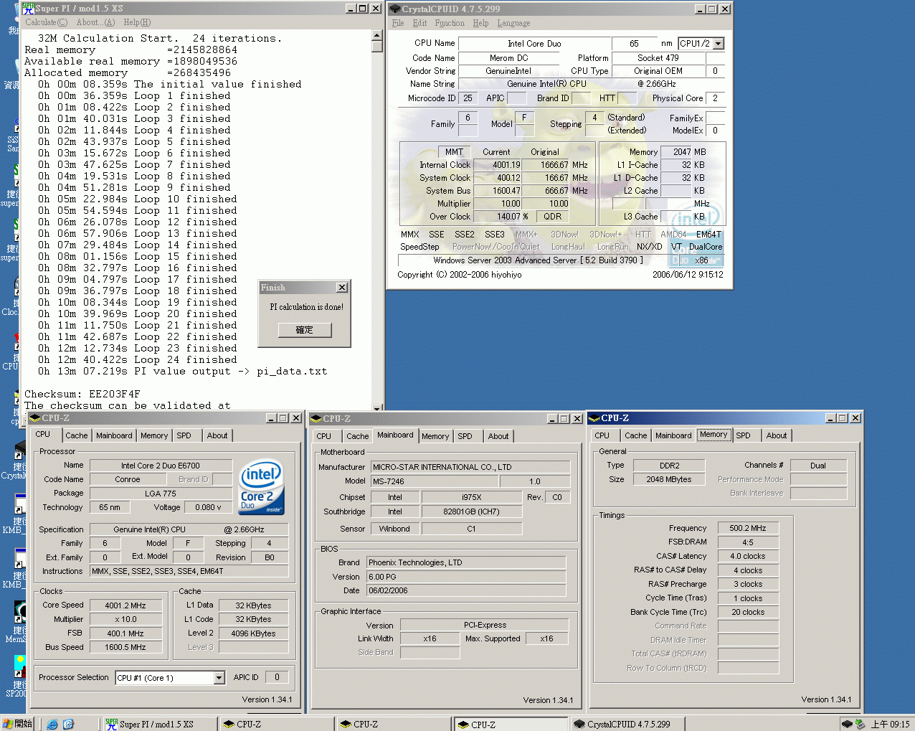Viewport: 915px width, 731px height.
Task: Open the Help menu in CrystalCPUID
Action: pyautogui.click(x=480, y=23)
